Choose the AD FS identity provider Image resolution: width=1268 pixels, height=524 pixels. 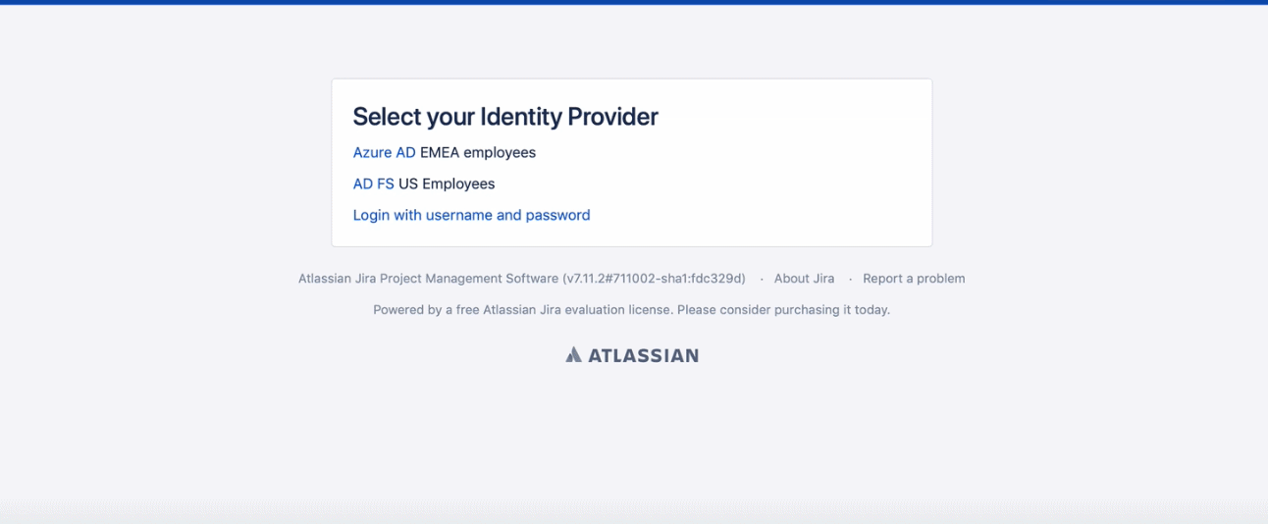point(373,183)
